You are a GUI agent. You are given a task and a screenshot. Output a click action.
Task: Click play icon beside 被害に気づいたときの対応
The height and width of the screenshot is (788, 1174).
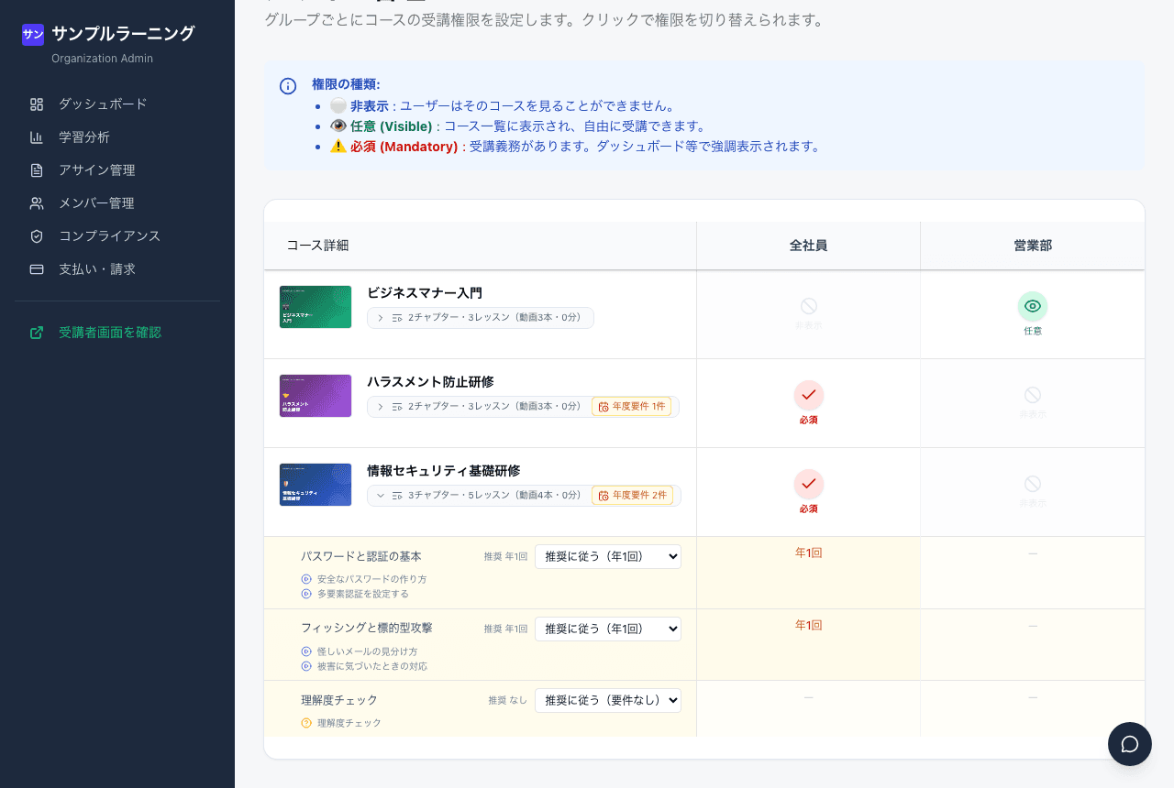306,666
